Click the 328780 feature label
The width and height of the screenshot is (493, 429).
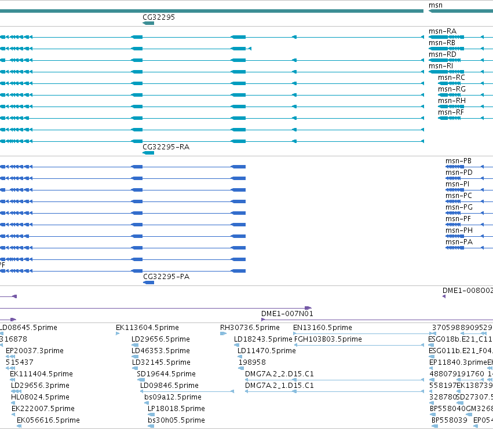pos(443,397)
